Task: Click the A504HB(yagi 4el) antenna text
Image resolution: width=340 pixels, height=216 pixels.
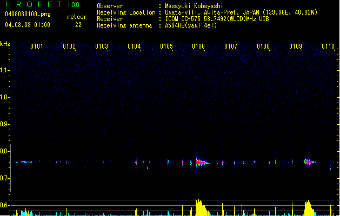Action: point(191,25)
